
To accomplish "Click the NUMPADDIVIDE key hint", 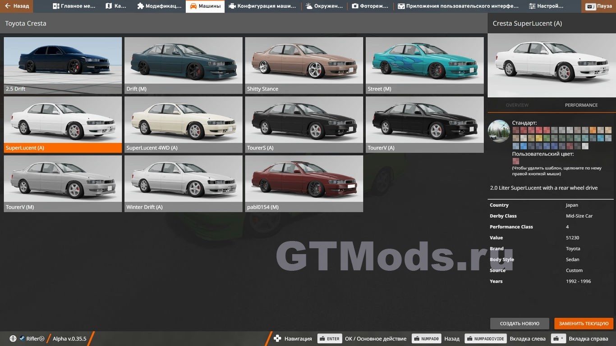I will [x=486, y=339].
